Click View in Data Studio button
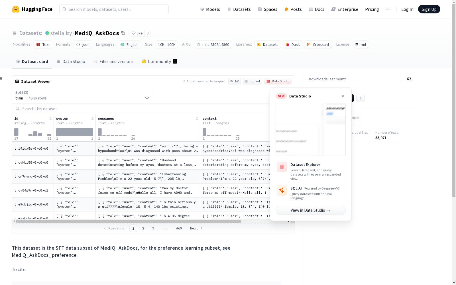 (311, 210)
